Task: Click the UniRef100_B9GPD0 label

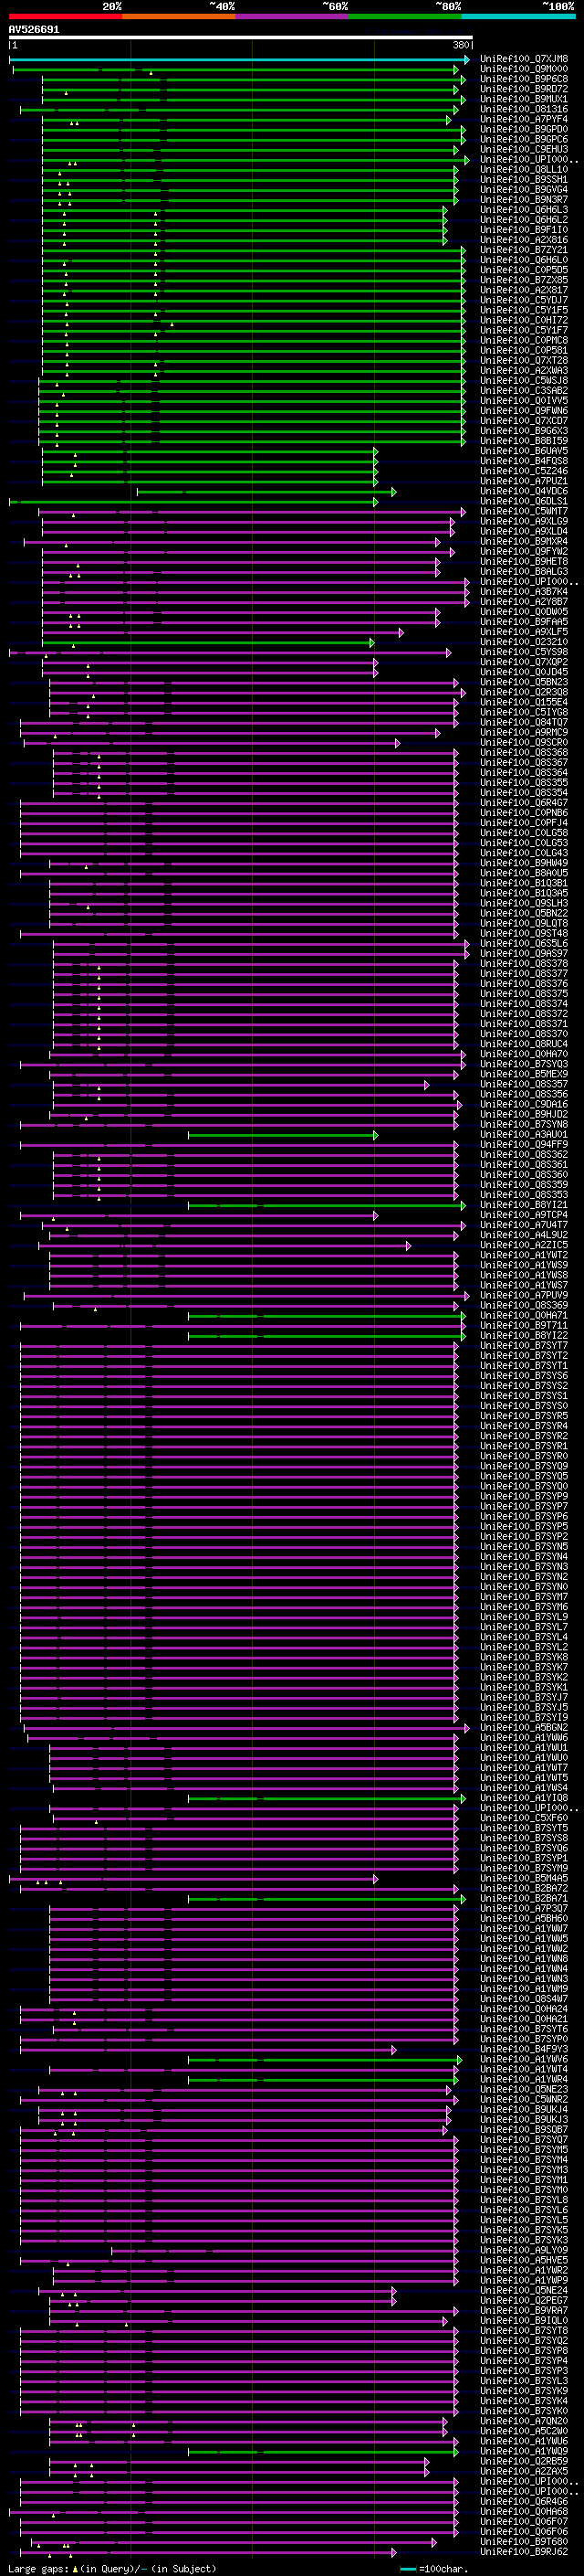Action: pos(524,129)
